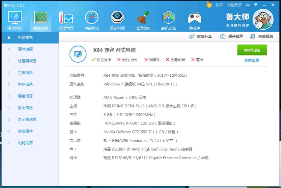Share via 微博分享
This screenshot has height=188, width=281.
pos(200,36)
